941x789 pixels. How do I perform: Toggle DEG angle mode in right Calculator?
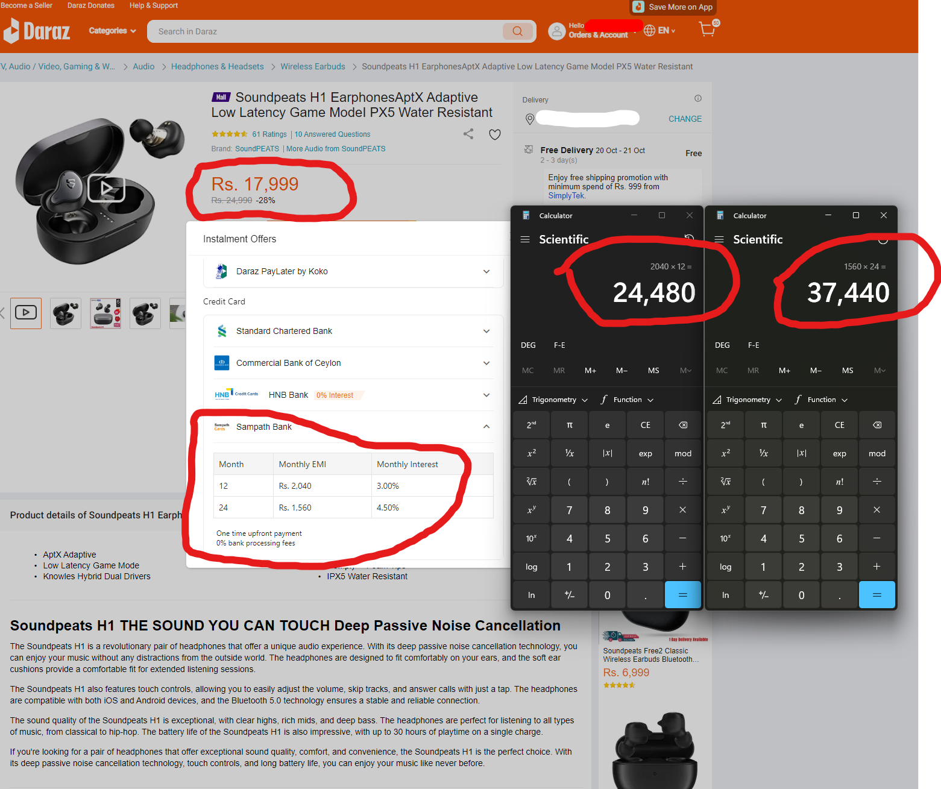pyautogui.click(x=722, y=345)
